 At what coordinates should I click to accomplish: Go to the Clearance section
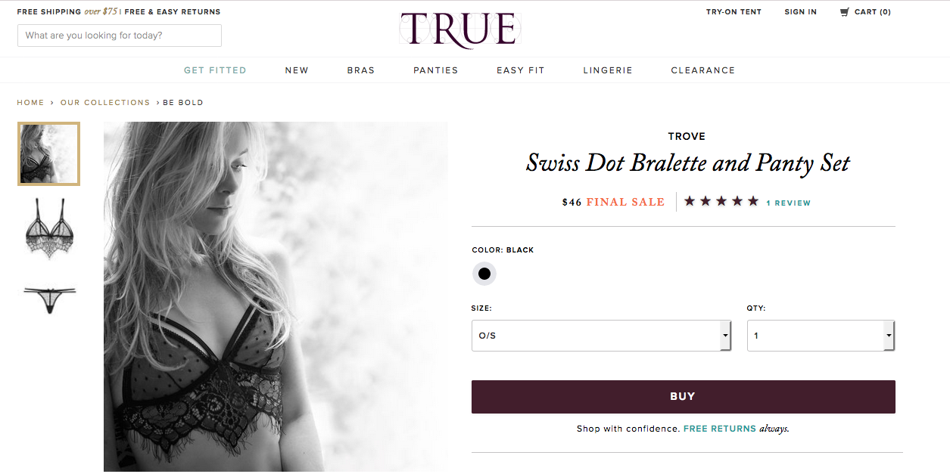[703, 70]
